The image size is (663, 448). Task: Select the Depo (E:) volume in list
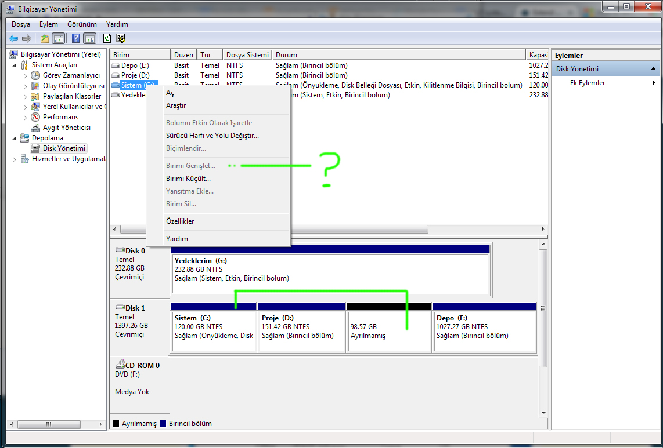click(135, 65)
